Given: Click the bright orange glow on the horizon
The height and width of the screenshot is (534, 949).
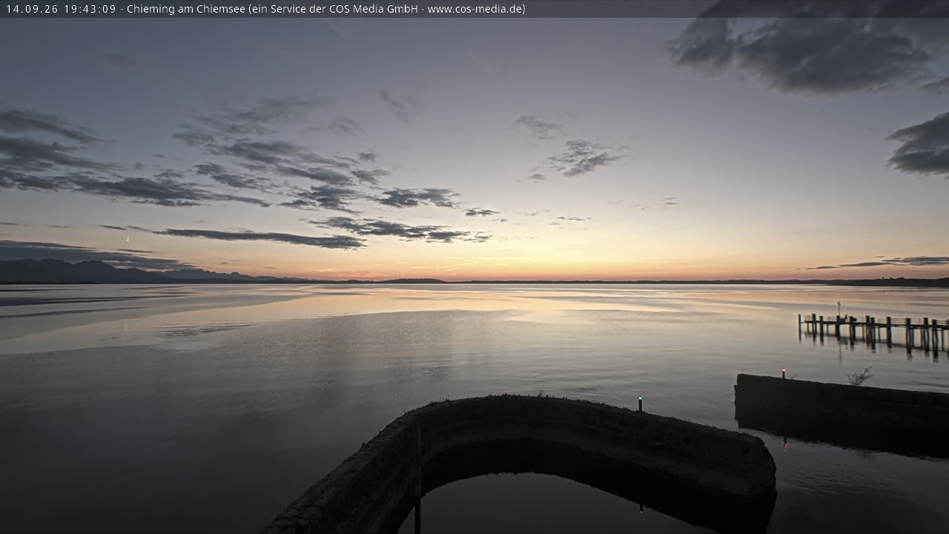Looking at the screenshot, I should click(474, 267).
